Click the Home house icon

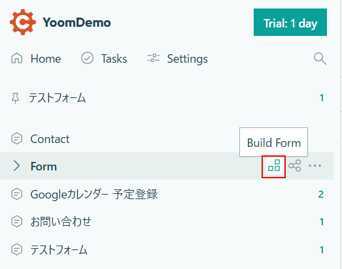(x=16, y=58)
